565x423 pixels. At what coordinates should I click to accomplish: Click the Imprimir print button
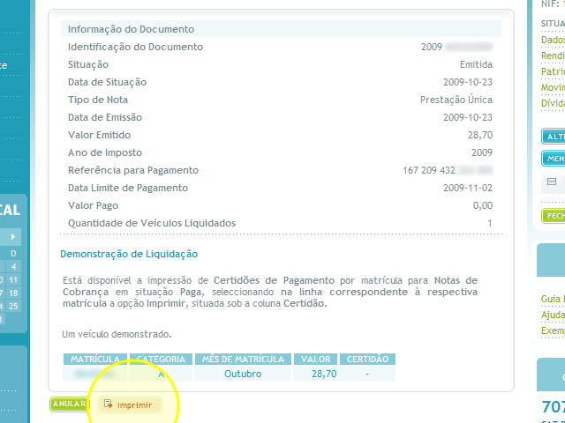click(130, 404)
